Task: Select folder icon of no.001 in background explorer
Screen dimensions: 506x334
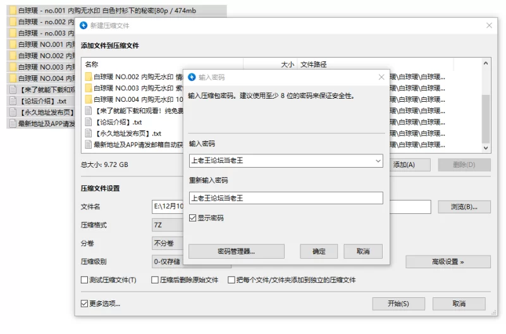Action: [13, 11]
